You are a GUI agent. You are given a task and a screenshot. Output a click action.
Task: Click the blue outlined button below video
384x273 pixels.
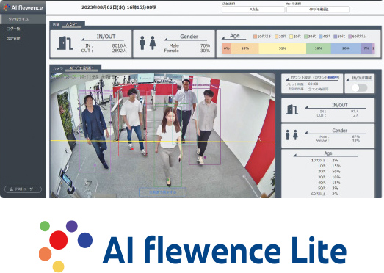coord(162,192)
